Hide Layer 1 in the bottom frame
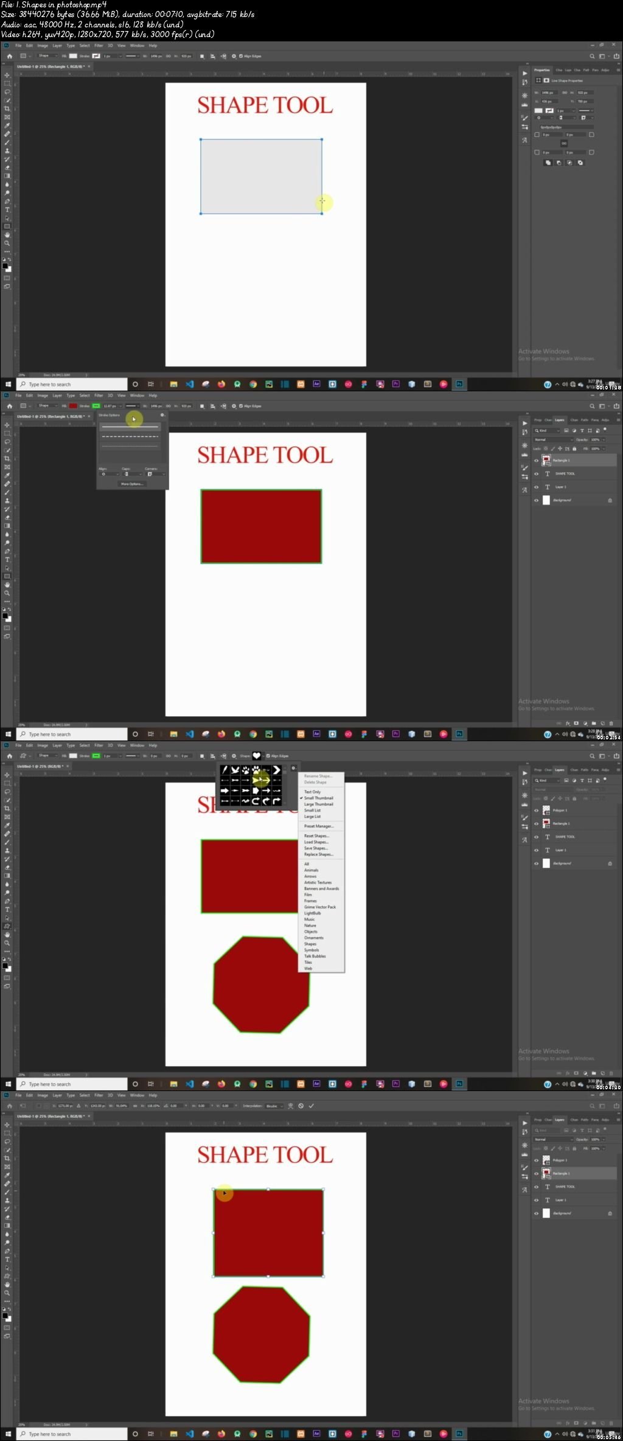This screenshot has height=1441, width=623. pos(536,1200)
